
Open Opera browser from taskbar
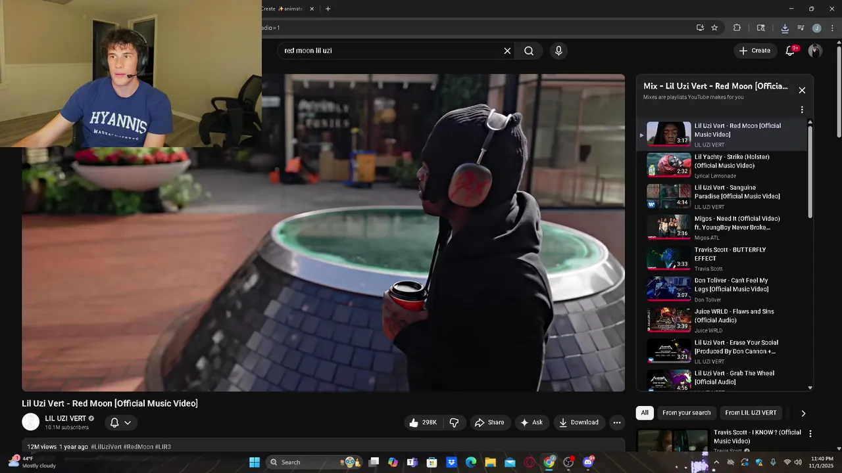pyautogui.click(x=530, y=462)
